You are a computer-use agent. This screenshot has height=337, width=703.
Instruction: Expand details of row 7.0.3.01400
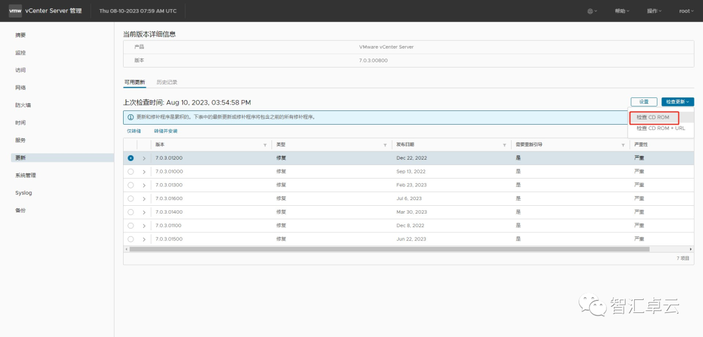(144, 212)
